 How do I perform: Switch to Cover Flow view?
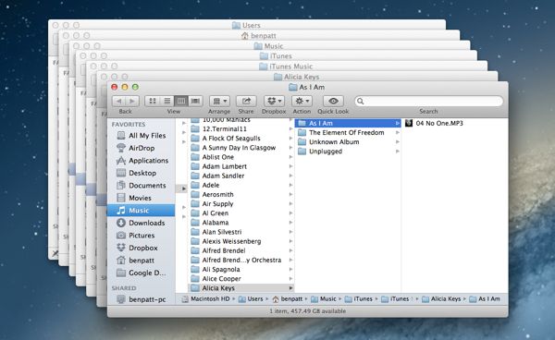(x=195, y=101)
